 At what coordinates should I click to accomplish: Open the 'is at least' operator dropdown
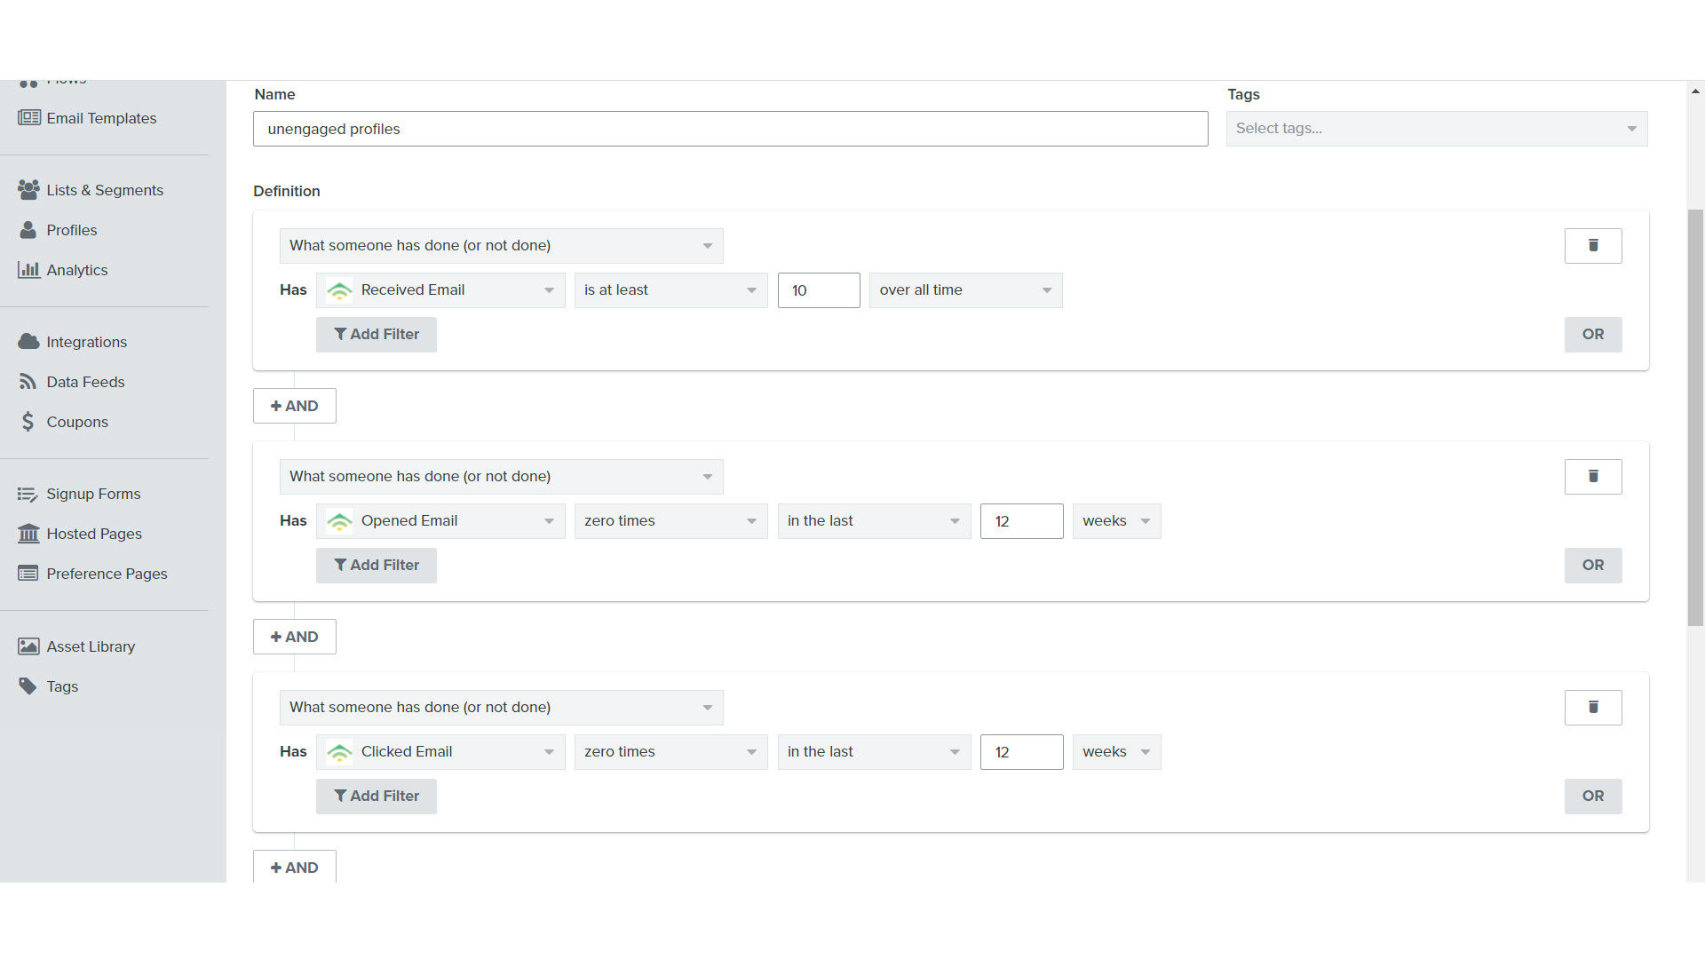[x=670, y=290]
